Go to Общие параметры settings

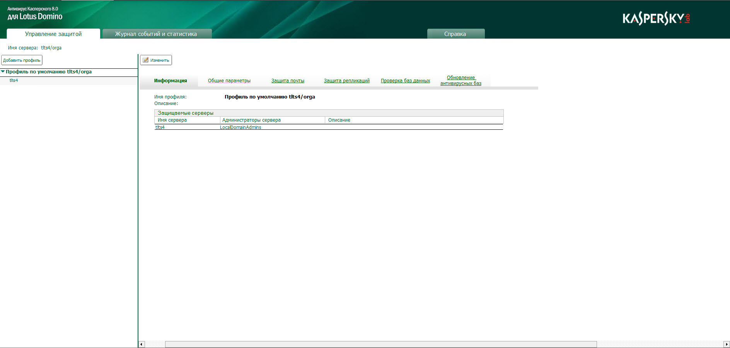click(x=229, y=81)
